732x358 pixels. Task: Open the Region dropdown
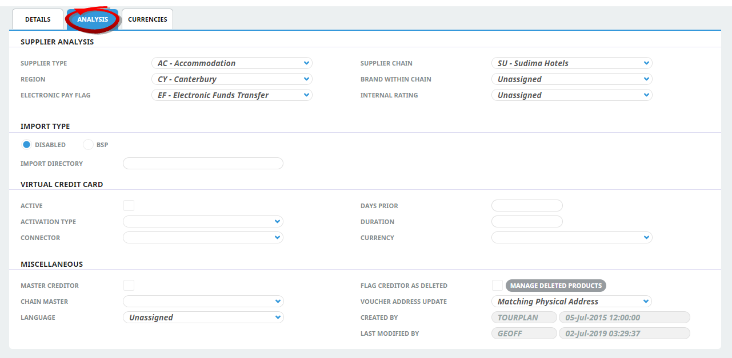[x=231, y=79]
